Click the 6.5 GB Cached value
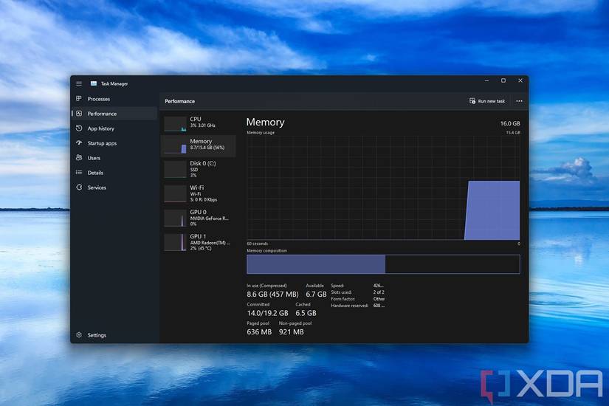This screenshot has width=609, height=406. pyautogui.click(x=306, y=313)
